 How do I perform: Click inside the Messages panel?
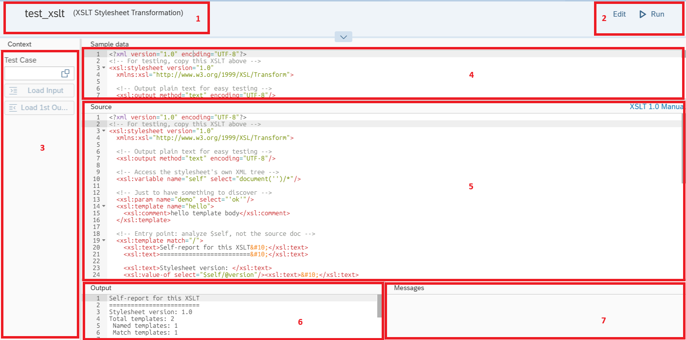click(536, 316)
